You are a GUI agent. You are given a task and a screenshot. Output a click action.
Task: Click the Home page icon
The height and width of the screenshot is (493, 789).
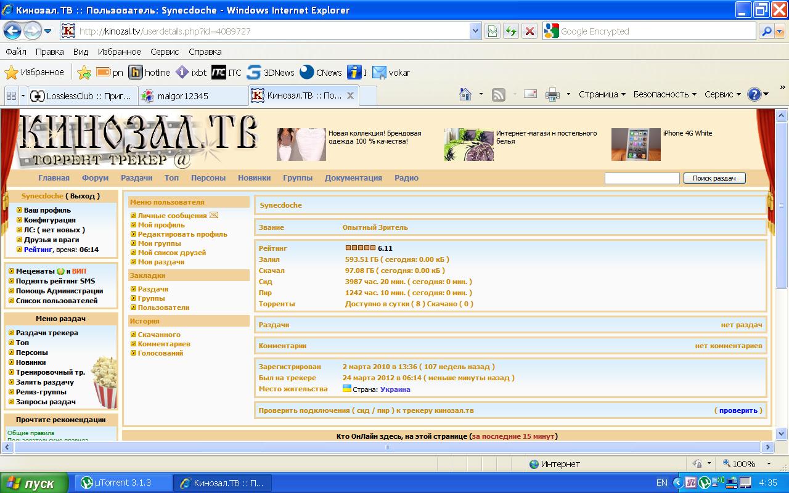pyautogui.click(x=466, y=94)
